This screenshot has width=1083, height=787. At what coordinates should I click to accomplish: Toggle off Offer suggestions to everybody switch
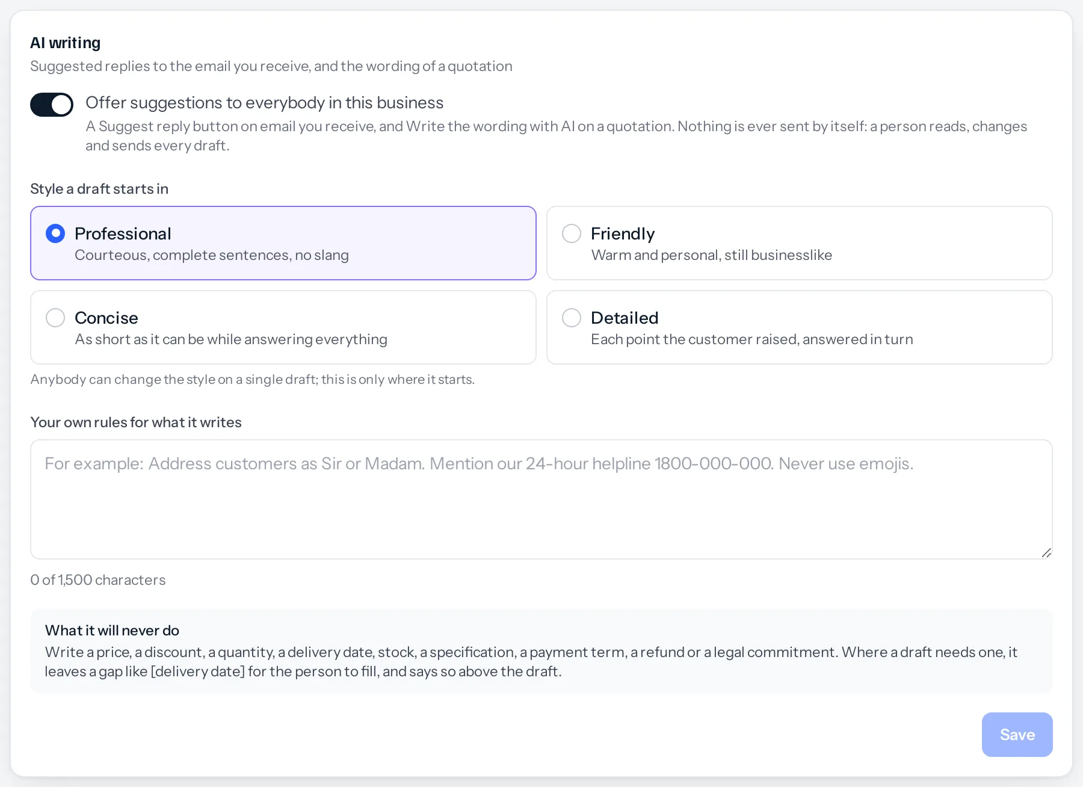pyautogui.click(x=52, y=105)
